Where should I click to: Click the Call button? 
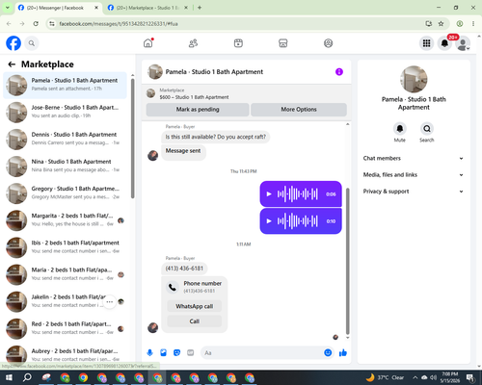pos(195,321)
